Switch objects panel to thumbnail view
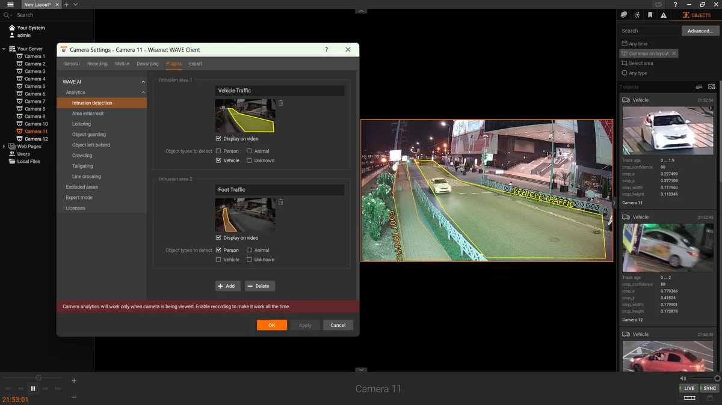 [712, 87]
